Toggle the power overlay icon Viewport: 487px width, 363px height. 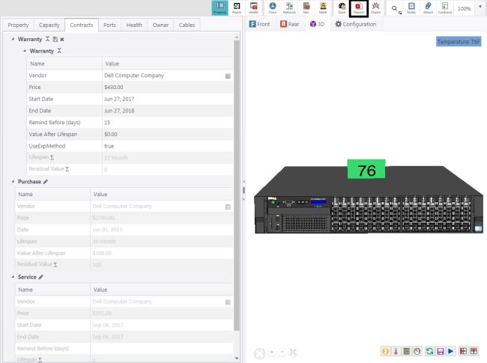385,351
